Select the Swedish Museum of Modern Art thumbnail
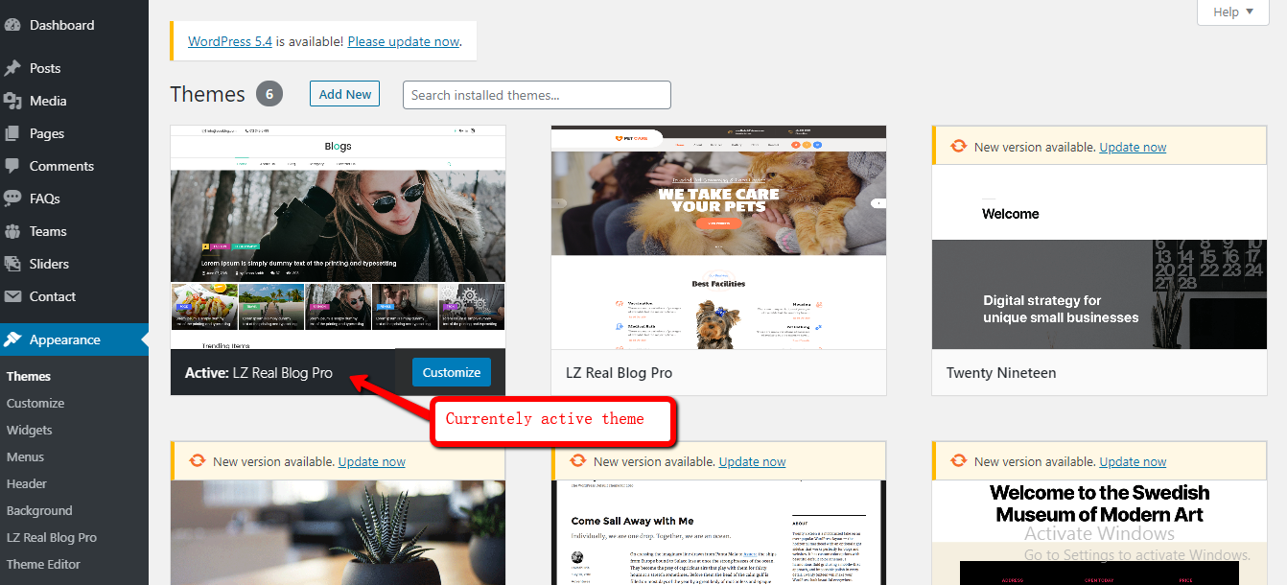This screenshot has height=585, width=1287. click(1099, 533)
